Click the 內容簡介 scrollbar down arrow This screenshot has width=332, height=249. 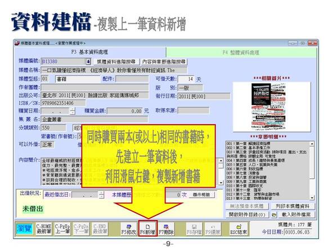click(x=221, y=182)
